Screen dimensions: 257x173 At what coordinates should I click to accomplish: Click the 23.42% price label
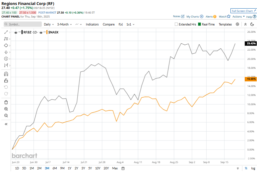point(251,43)
